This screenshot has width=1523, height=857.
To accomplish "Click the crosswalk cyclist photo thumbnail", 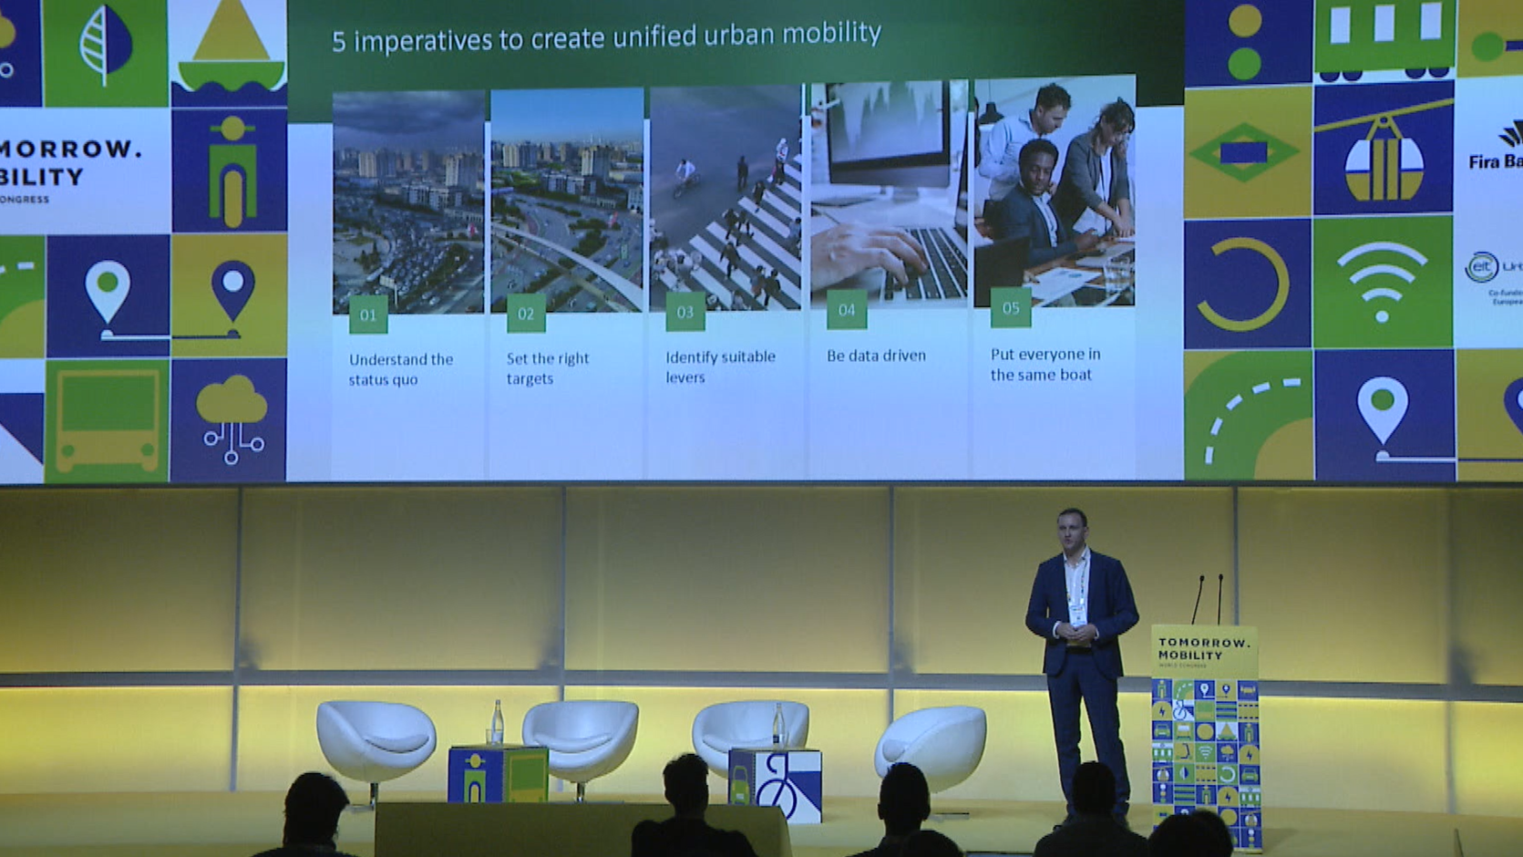I will click(725, 196).
